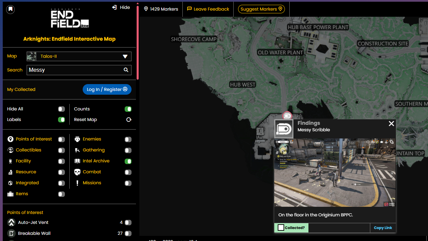
Task: Click the Reset Map label
Action: coord(85,120)
